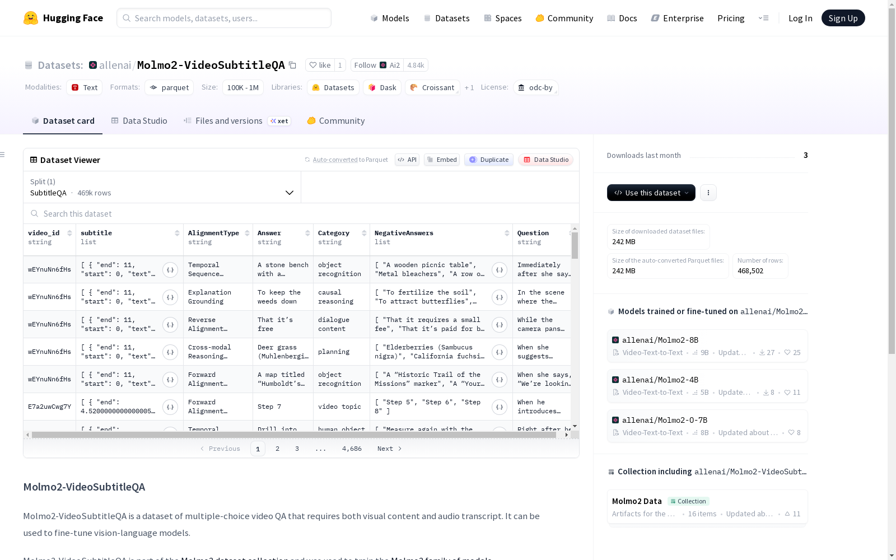
Task: Expand subtitle JSON in the Reverse Alignment row
Action: 170,325
